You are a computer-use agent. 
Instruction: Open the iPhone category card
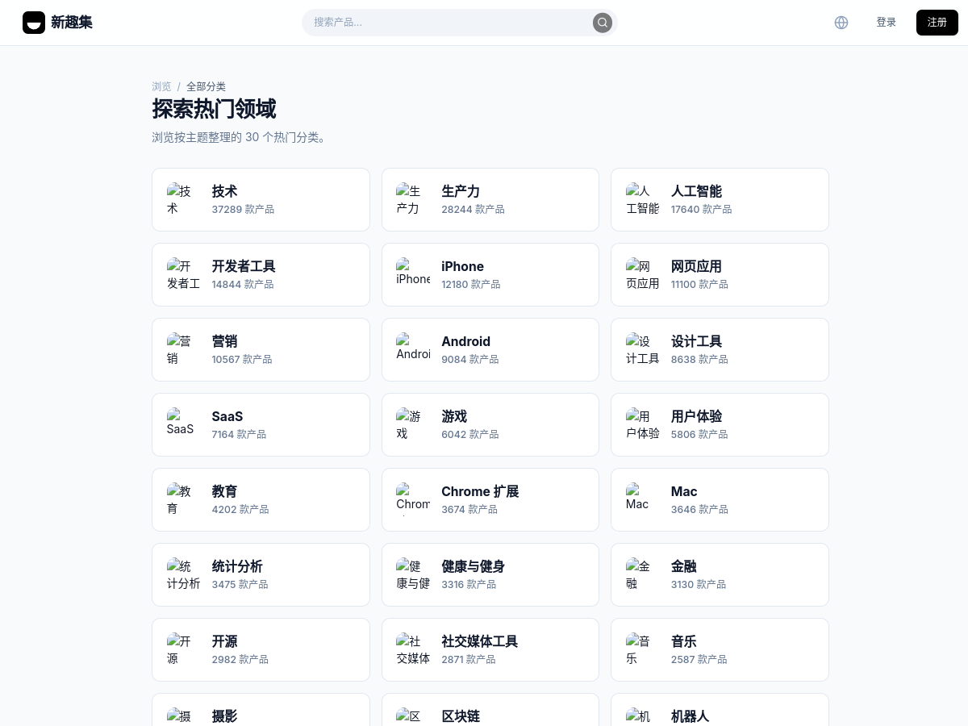[x=490, y=274]
